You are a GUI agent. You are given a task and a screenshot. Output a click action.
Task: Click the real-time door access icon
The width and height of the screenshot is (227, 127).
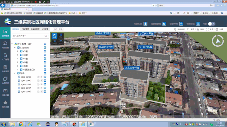point(145,24)
